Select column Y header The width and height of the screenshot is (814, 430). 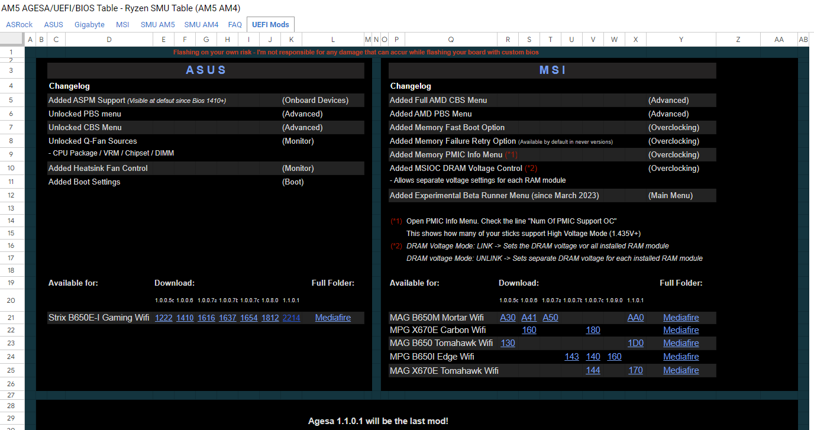click(x=681, y=40)
